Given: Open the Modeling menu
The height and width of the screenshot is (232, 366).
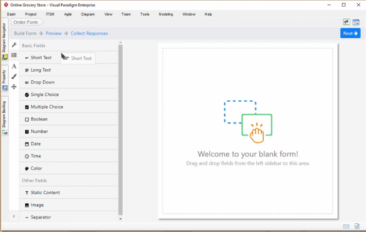Looking at the screenshot, I should click(x=166, y=15).
